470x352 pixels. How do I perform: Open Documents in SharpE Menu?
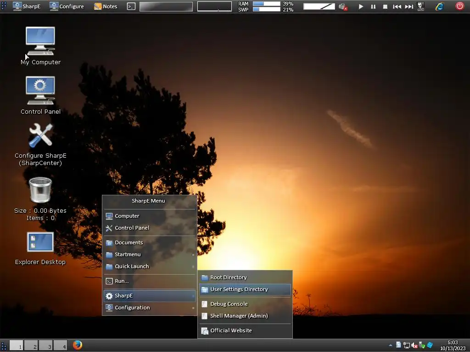pos(149,242)
